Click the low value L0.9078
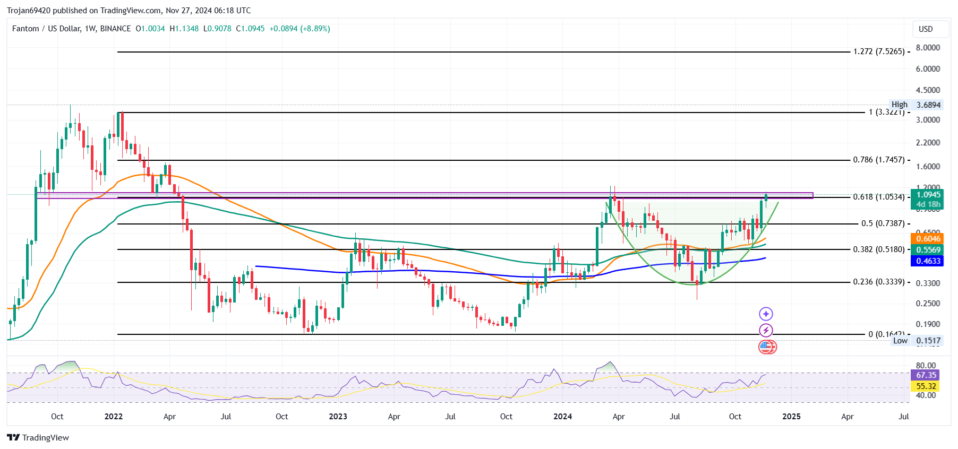The width and height of the screenshot is (958, 449). [217, 29]
